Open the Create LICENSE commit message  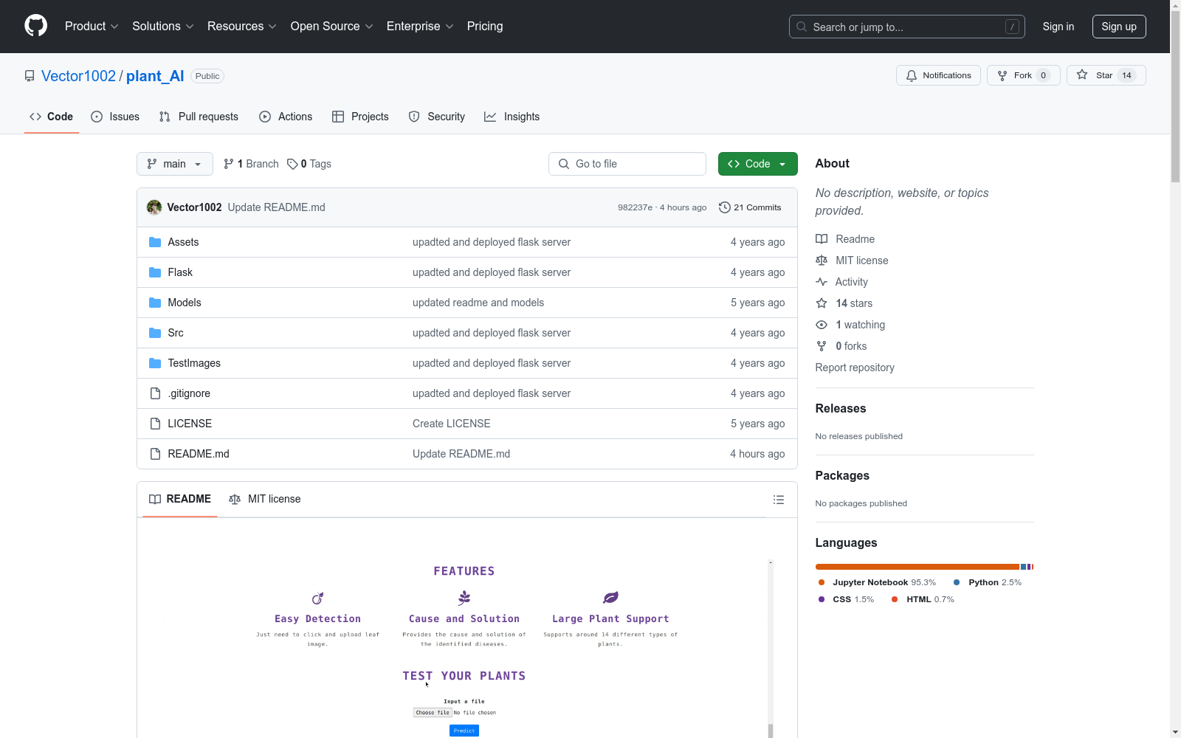click(452, 424)
